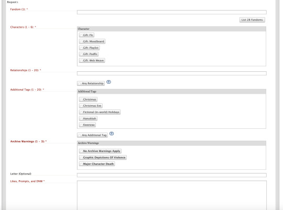Click the Request 1 heading
The width and height of the screenshot is (283, 210).
(13, 2)
